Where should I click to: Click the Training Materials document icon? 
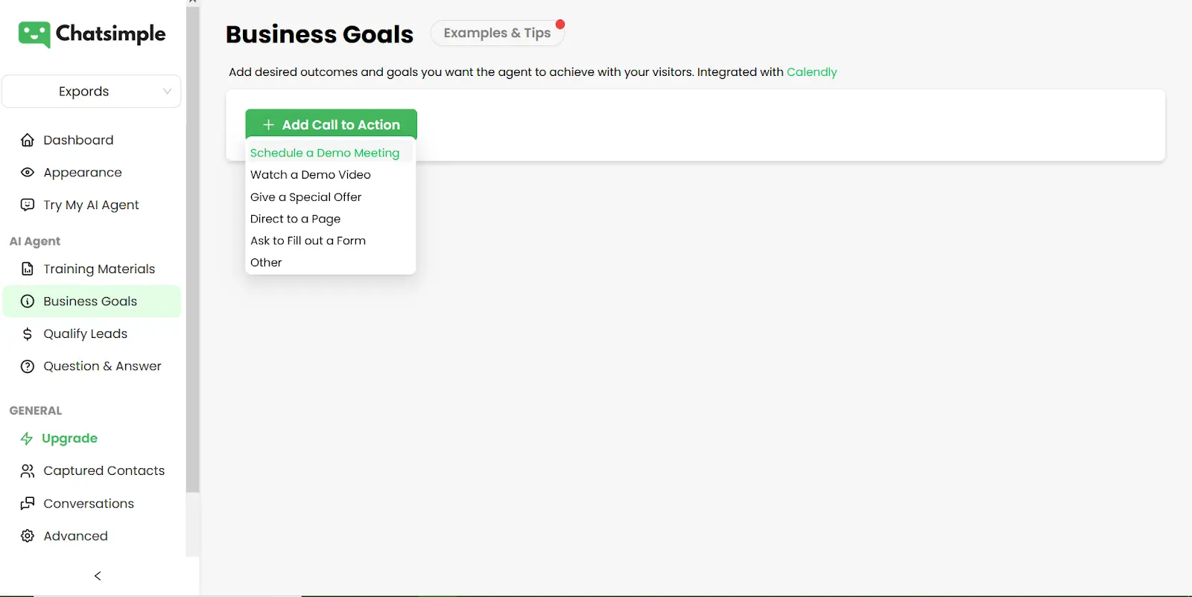28,269
